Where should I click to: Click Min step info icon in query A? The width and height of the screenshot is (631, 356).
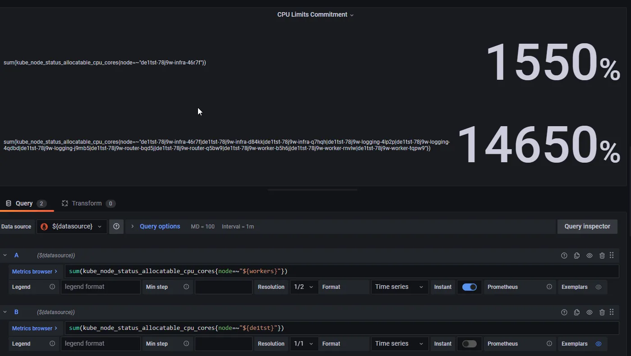[186, 287]
